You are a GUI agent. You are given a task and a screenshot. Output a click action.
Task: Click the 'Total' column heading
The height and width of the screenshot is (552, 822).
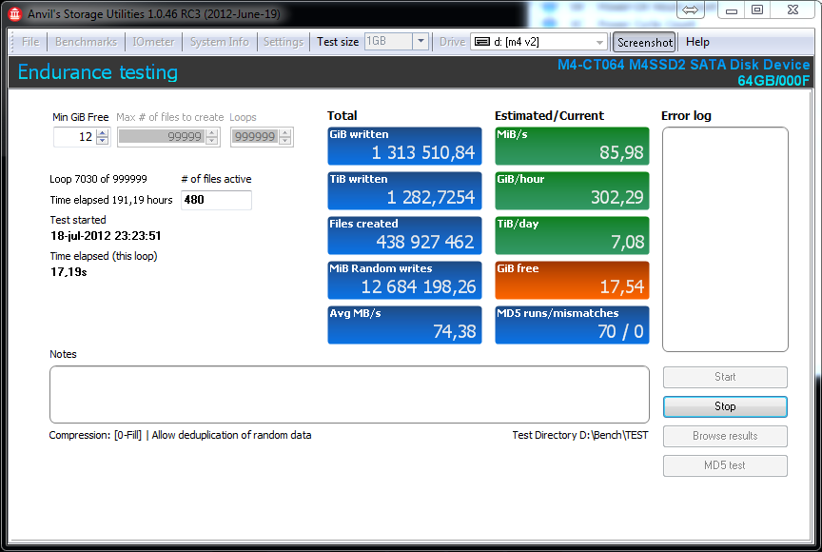coord(342,116)
